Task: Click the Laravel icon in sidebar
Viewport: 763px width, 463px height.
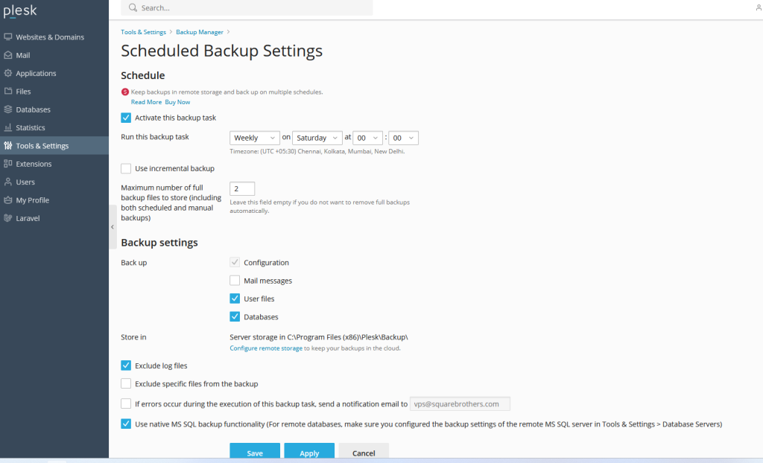Action: click(x=8, y=218)
